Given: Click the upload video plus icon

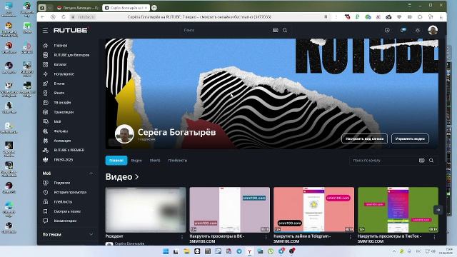Looking at the screenshot, I should click(387, 30).
